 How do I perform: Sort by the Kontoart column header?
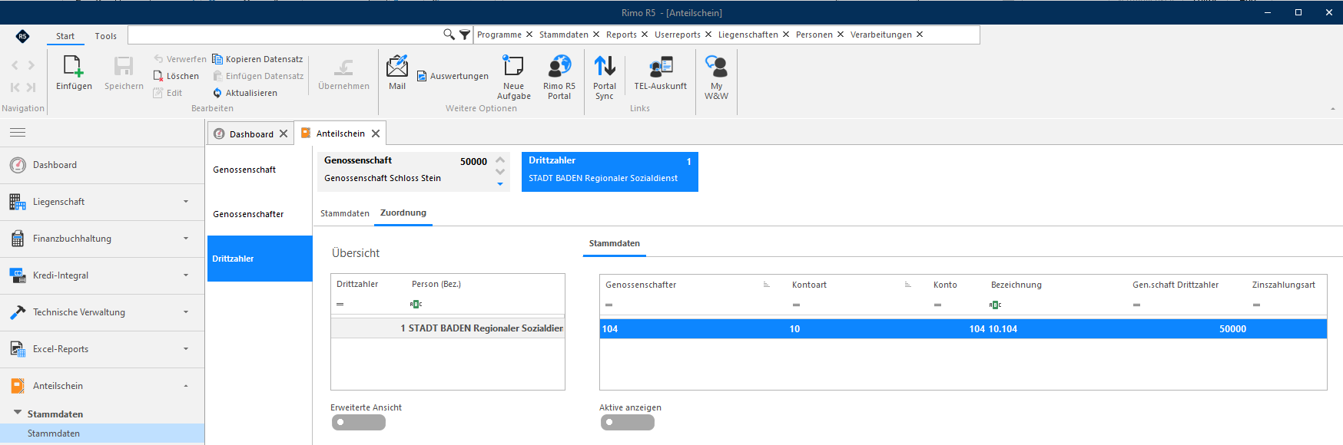[x=809, y=285]
